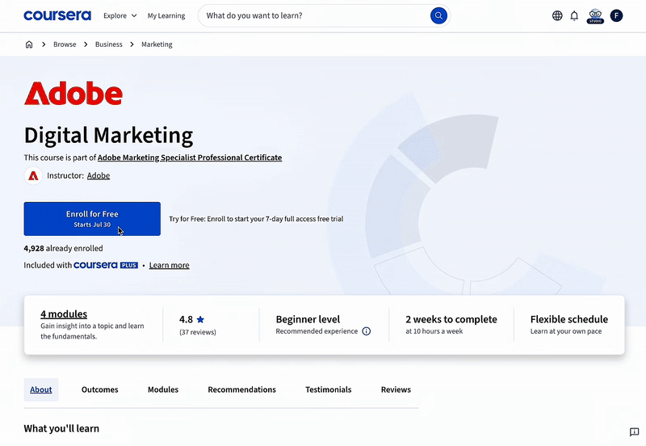Click the Flexible schedule heading

pos(569,319)
